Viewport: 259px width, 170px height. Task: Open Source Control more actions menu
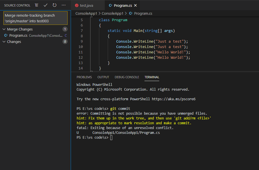tap(64, 5)
